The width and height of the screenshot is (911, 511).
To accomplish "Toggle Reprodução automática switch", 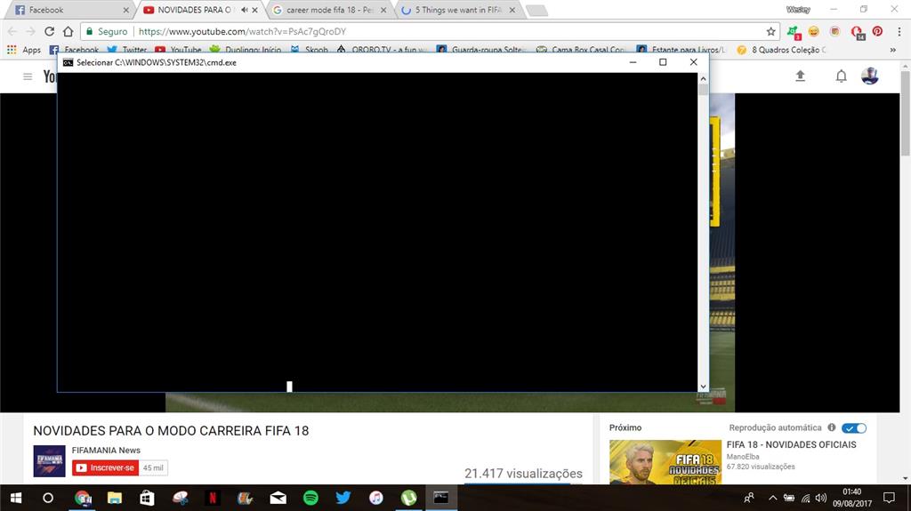I will tap(853, 428).
